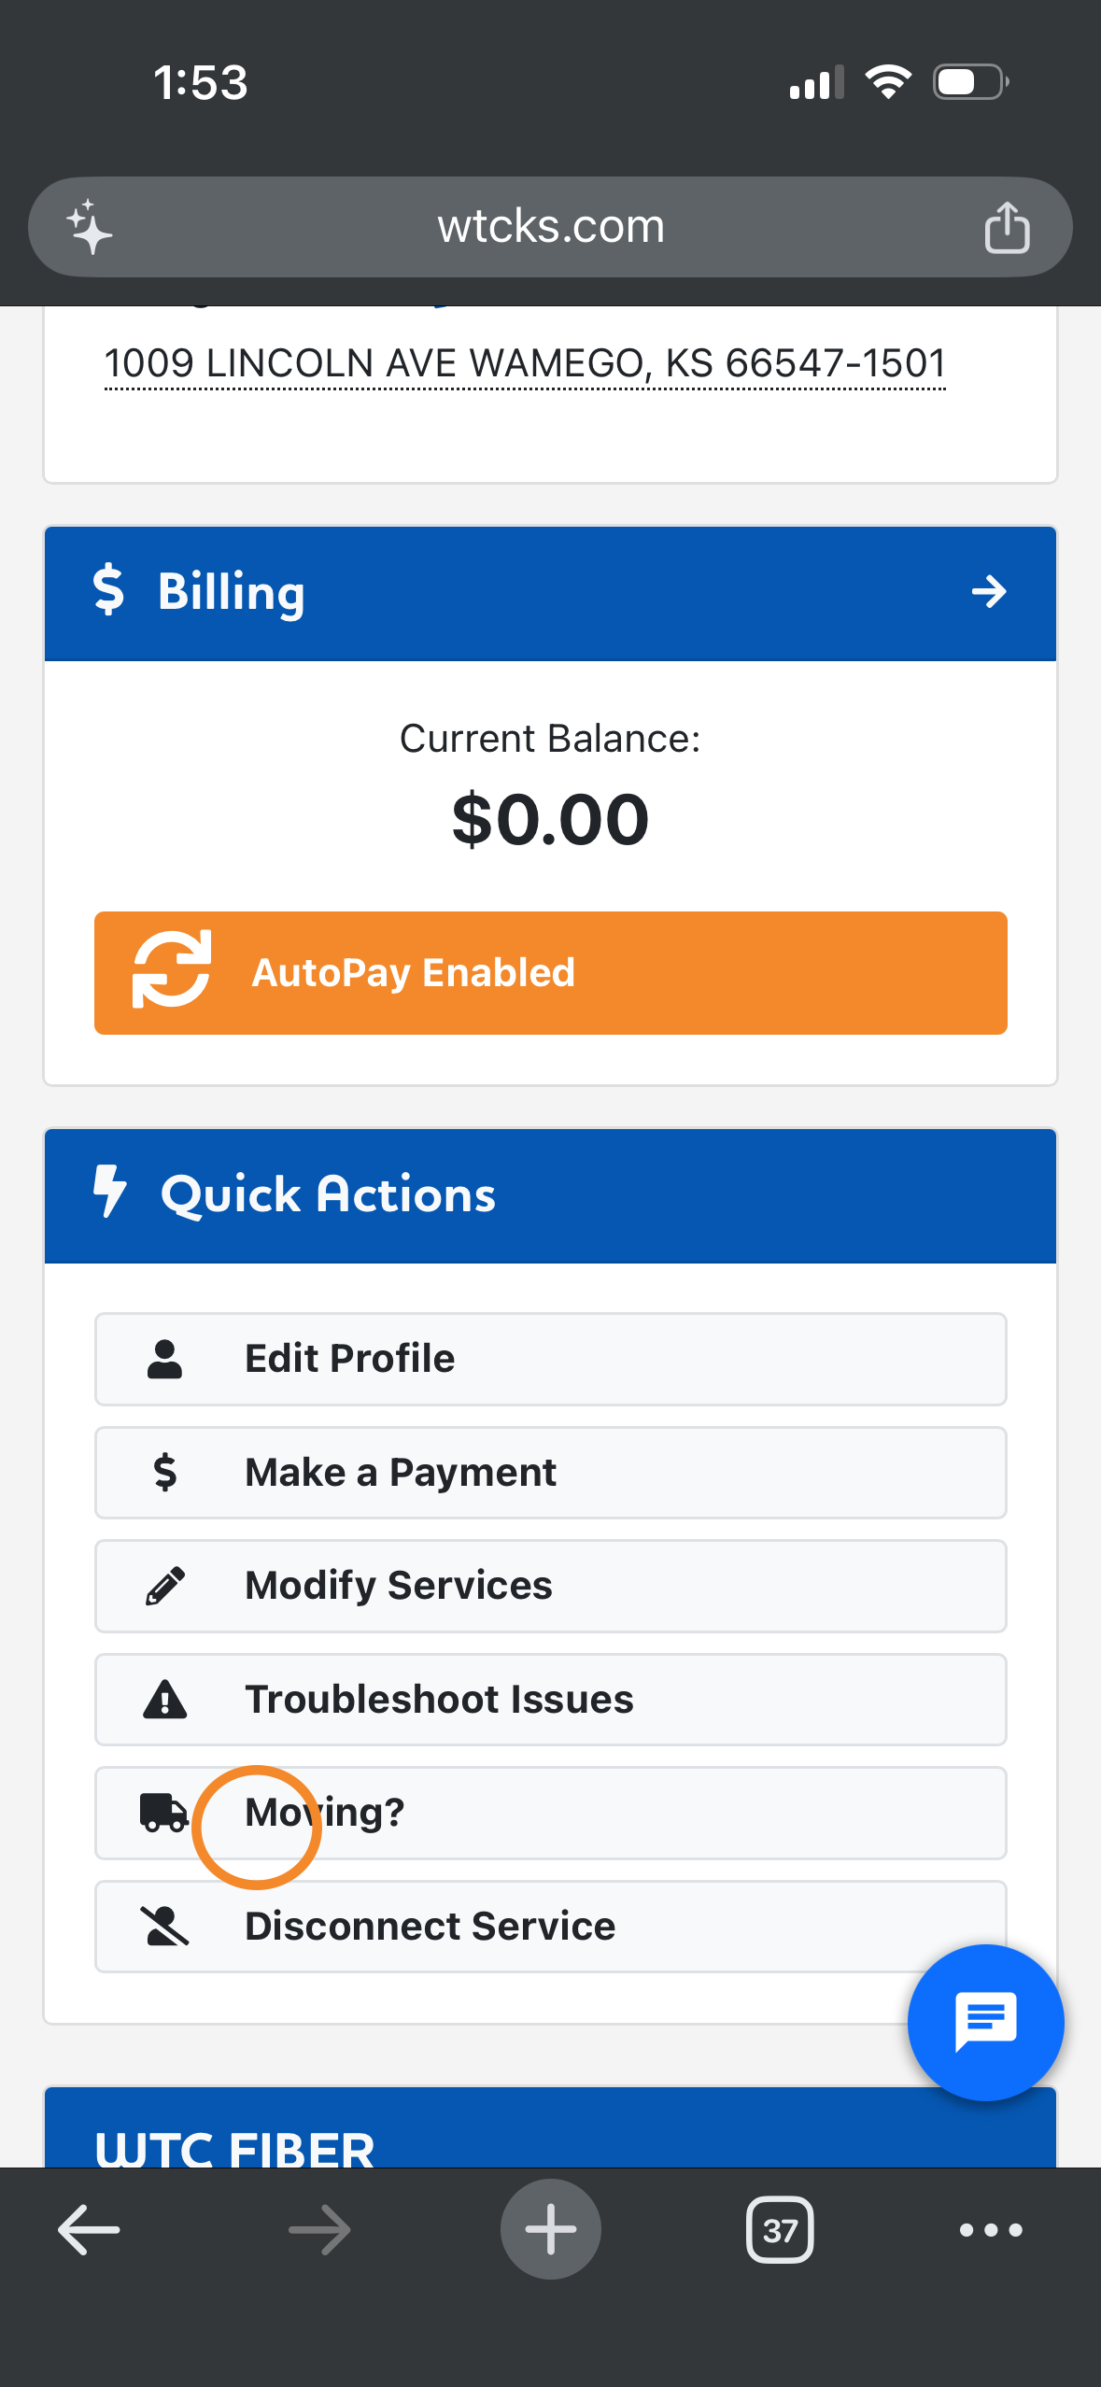Tap the sparkle icon in address bar
The width and height of the screenshot is (1101, 2387).
tap(90, 227)
